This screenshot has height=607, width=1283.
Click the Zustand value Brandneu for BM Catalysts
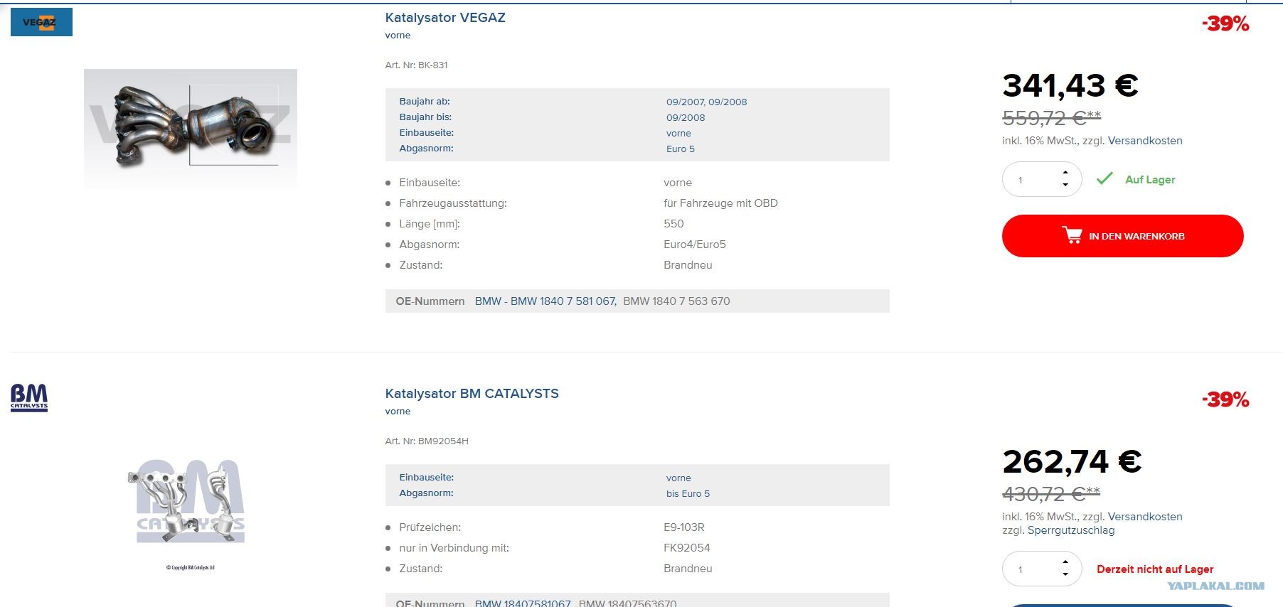[x=688, y=569]
